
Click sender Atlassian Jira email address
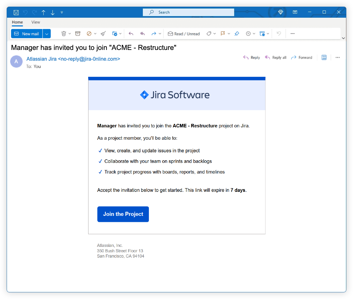[73, 59]
